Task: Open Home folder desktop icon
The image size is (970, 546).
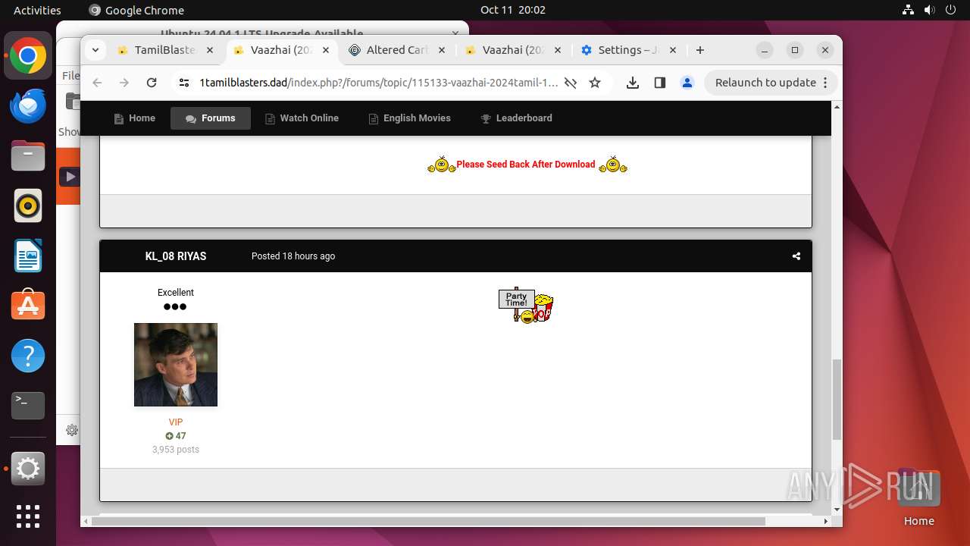Action: click(918, 497)
